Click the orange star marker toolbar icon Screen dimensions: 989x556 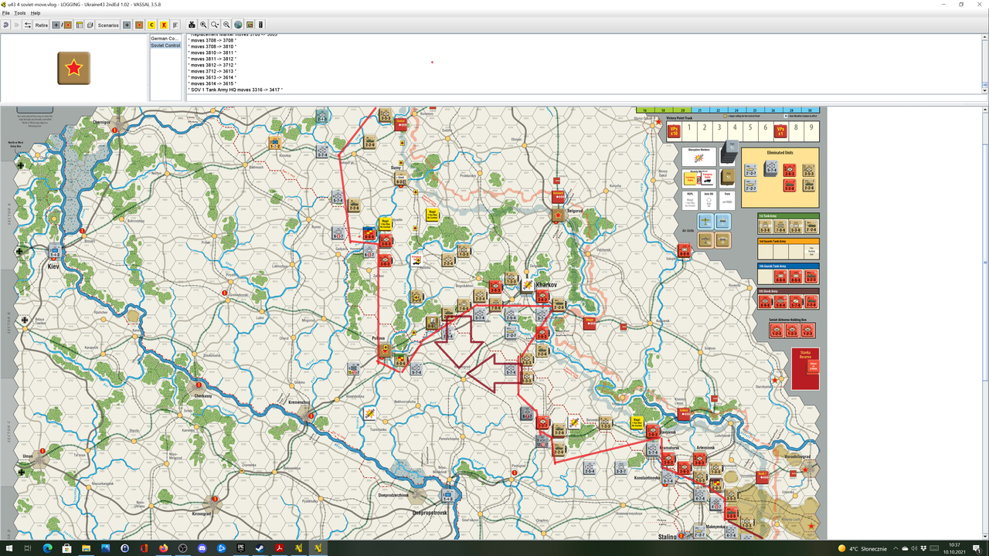pos(139,25)
